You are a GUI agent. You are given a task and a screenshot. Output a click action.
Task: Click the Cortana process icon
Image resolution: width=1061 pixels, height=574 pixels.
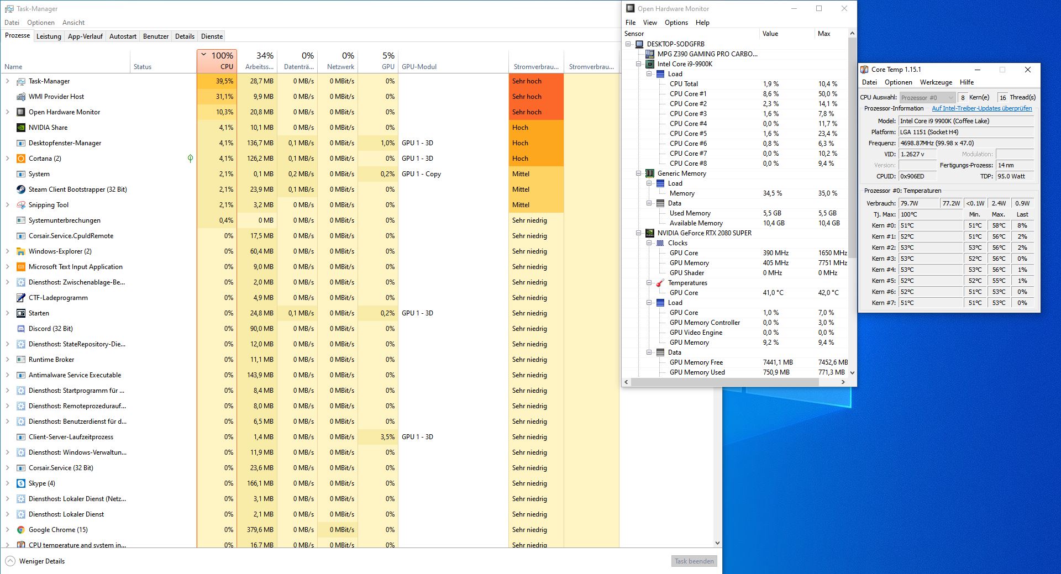click(x=21, y=159)
